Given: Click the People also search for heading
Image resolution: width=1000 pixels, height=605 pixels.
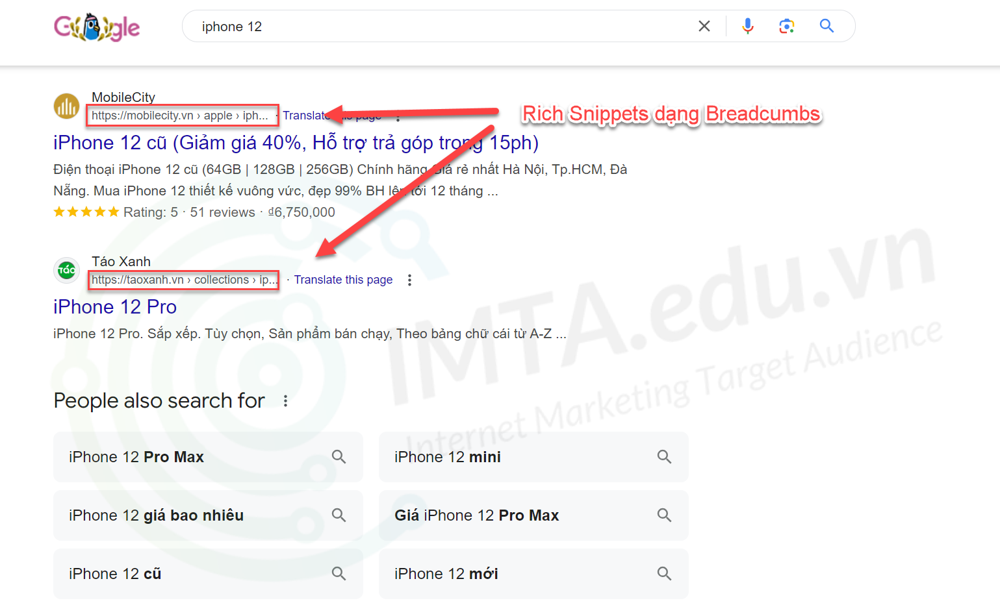Looking at the screenshot, I should [x=159, y=401].
